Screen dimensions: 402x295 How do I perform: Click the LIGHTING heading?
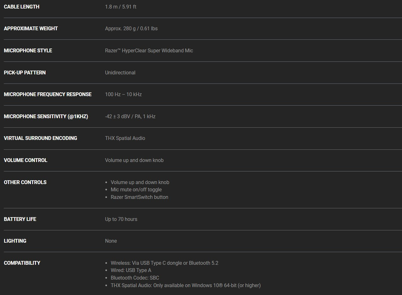tap(15, 241)
